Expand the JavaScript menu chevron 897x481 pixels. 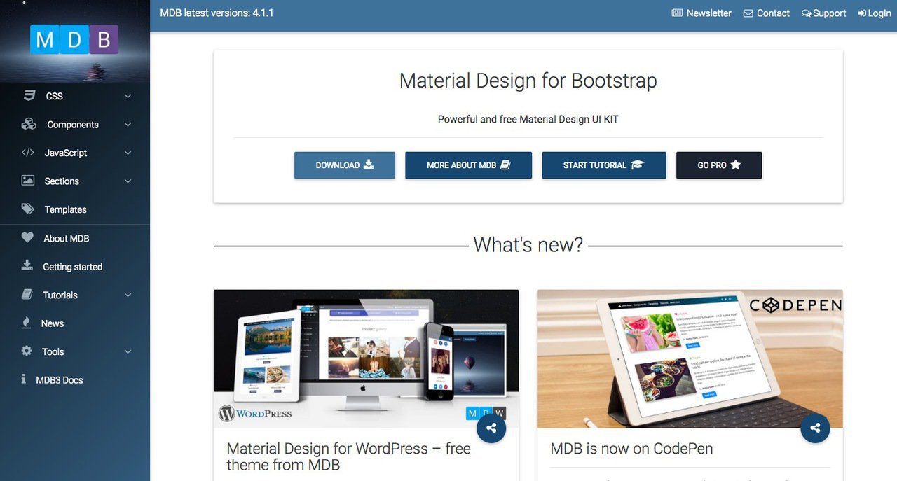click(128, 153)
